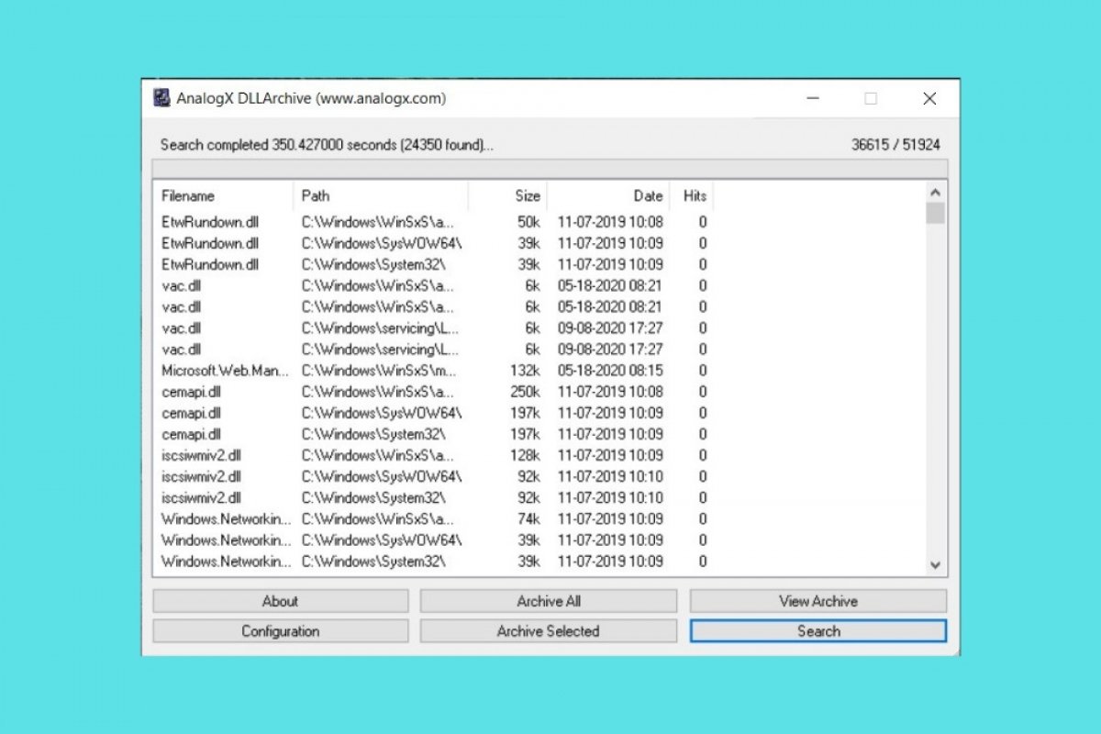Click the 36615 / 51924 counter
The image size is (1101, 734).
tap(895, 145)
